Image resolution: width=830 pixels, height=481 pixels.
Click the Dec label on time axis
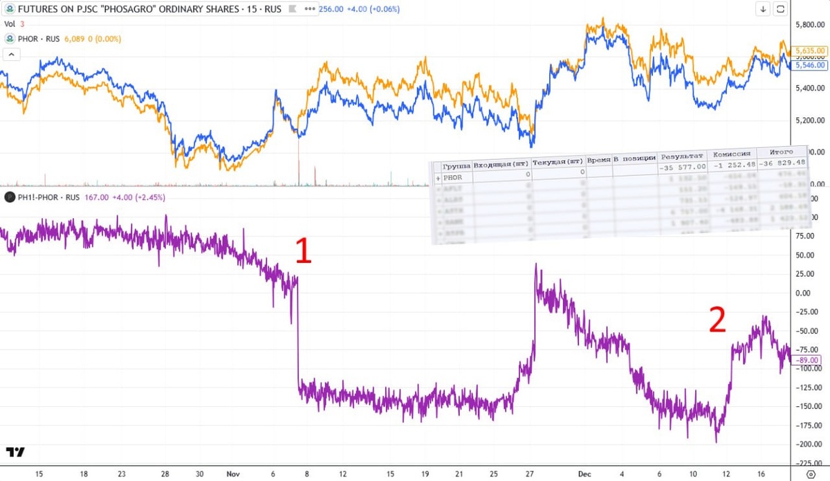point(584,474)
